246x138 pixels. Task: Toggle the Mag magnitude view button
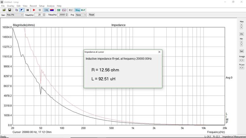(77, 10)
